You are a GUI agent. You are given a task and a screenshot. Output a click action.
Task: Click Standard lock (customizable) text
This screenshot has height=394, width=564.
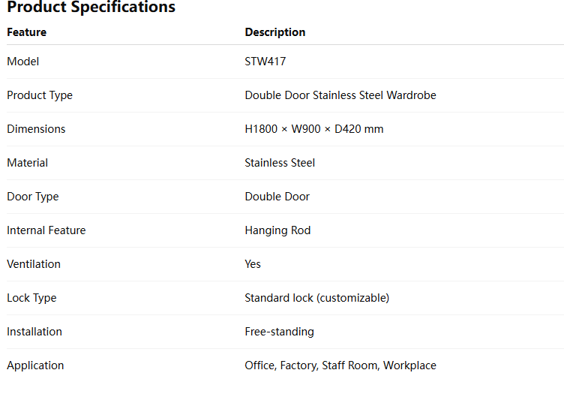click(x=317, y=298)
